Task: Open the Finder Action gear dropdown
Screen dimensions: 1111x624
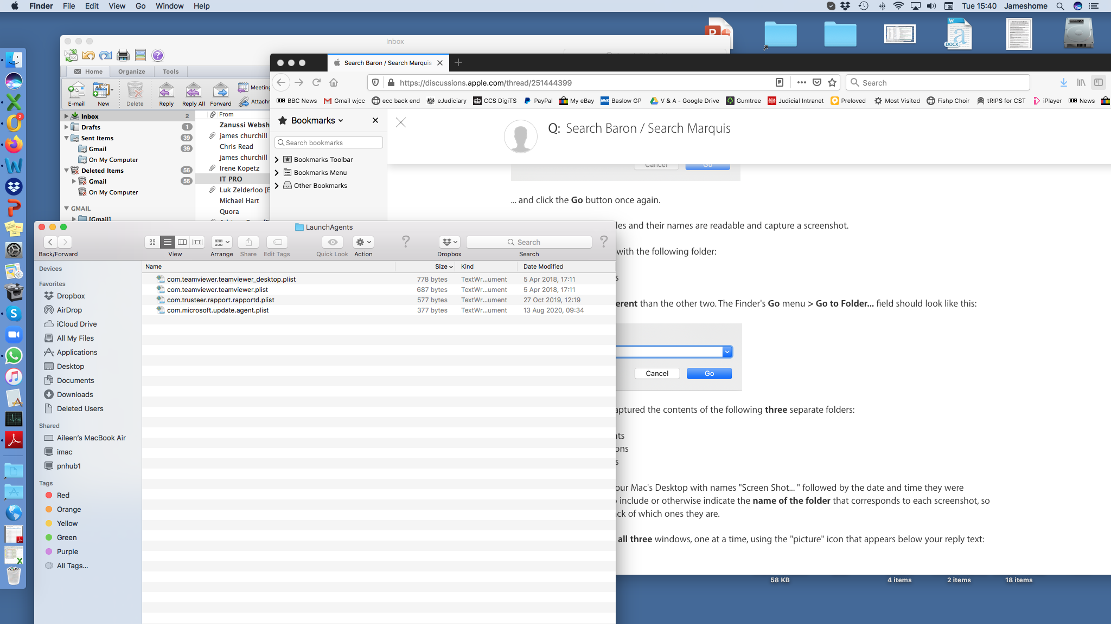Action: [x=363, y=242]
